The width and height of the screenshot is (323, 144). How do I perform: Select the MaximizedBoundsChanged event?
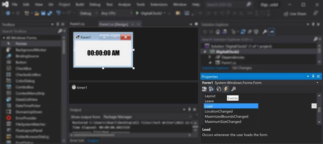pos(226,116)
